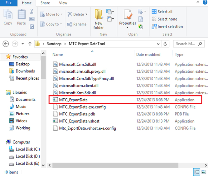The image size is (208, 176).
Task: Open the File menu
Action: pyautogui.click(x=8, y=3)
